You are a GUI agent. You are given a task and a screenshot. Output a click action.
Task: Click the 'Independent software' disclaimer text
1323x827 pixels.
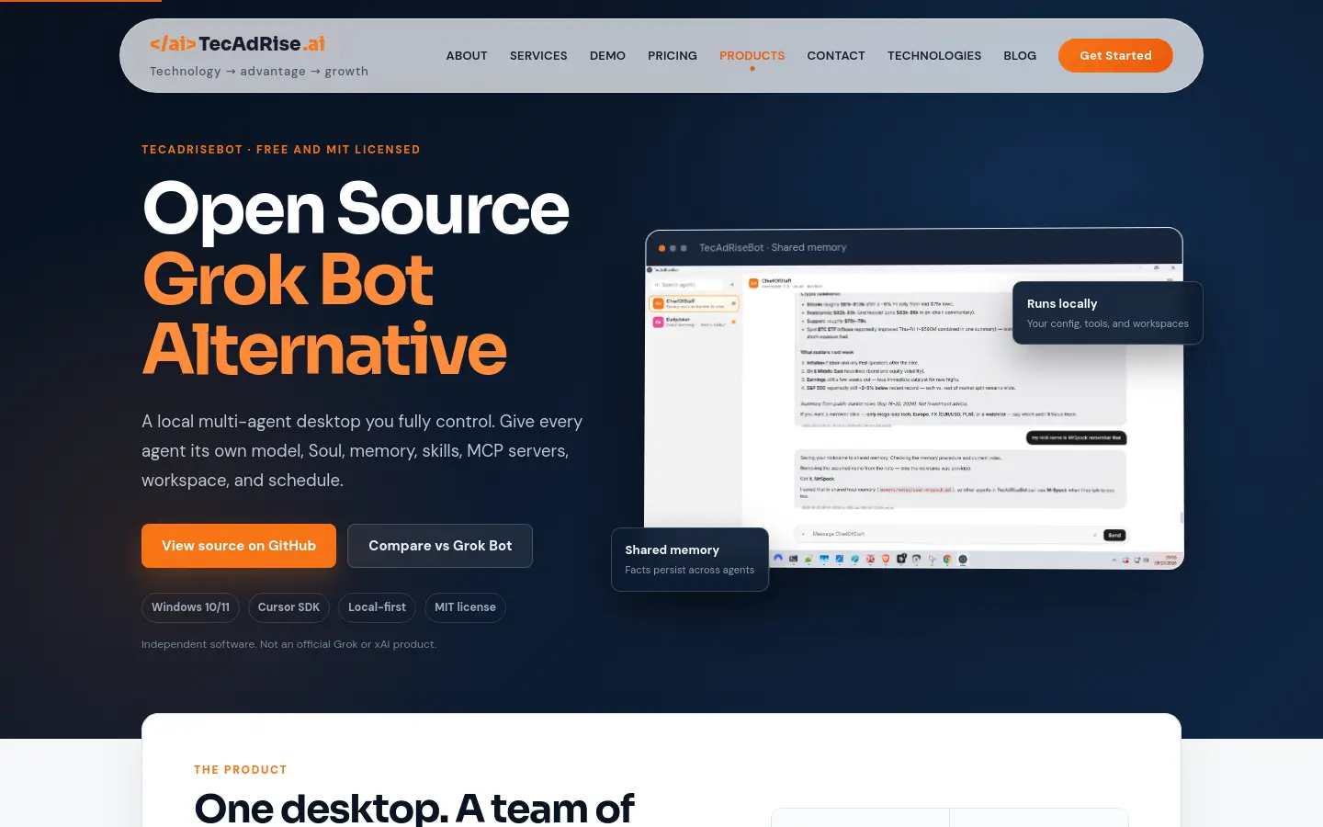288,644
